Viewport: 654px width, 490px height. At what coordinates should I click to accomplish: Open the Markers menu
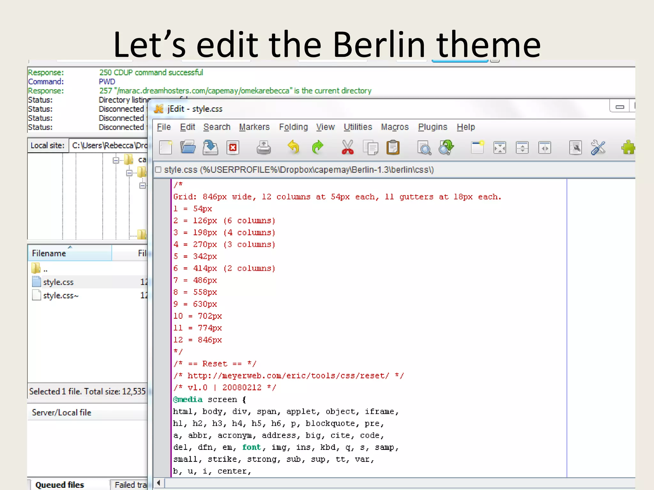[254, 127]
